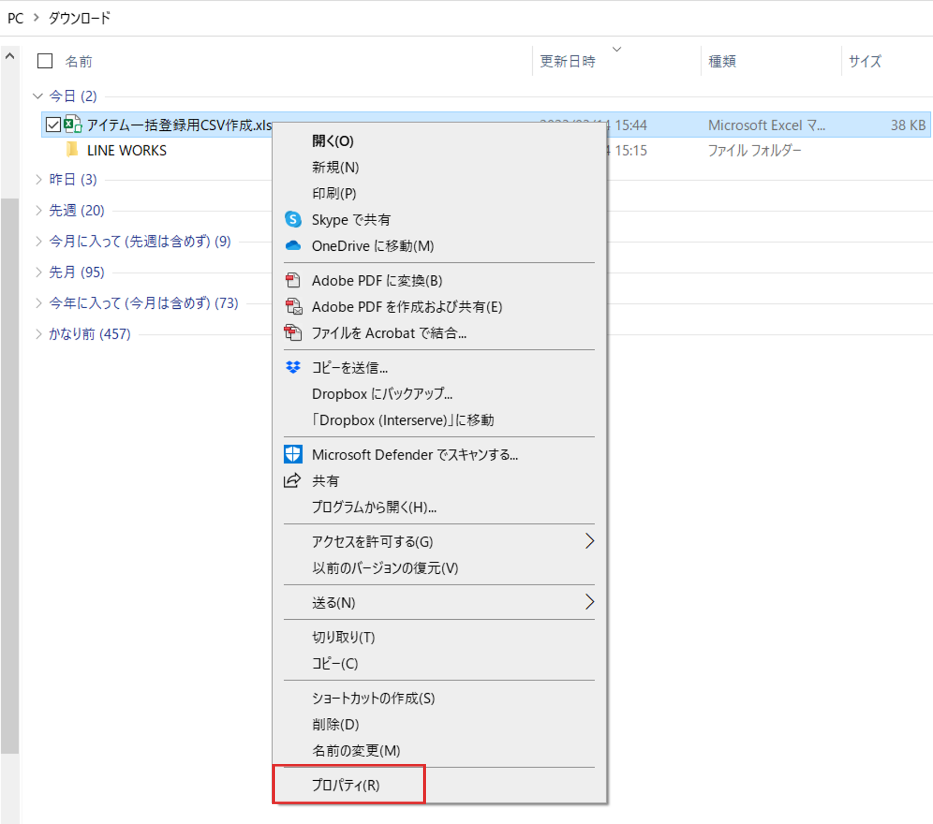Click the Skype icon in context menu
Screen dimensions: 933x824
point(293,220)
